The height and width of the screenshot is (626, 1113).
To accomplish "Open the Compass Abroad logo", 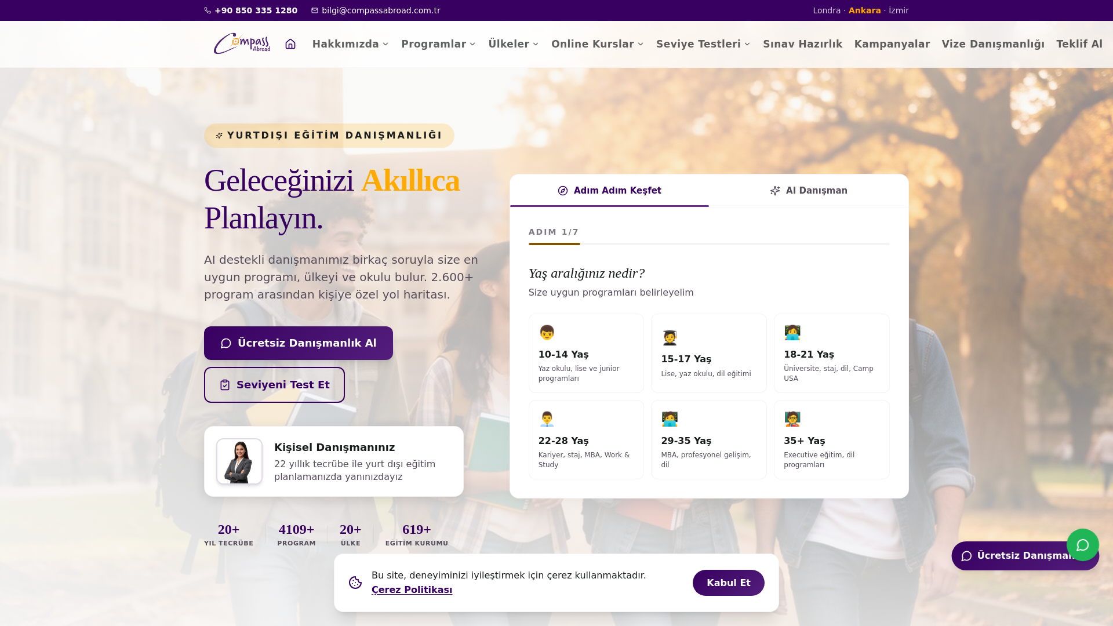I will pyautogui.click(x=242, y=43).
